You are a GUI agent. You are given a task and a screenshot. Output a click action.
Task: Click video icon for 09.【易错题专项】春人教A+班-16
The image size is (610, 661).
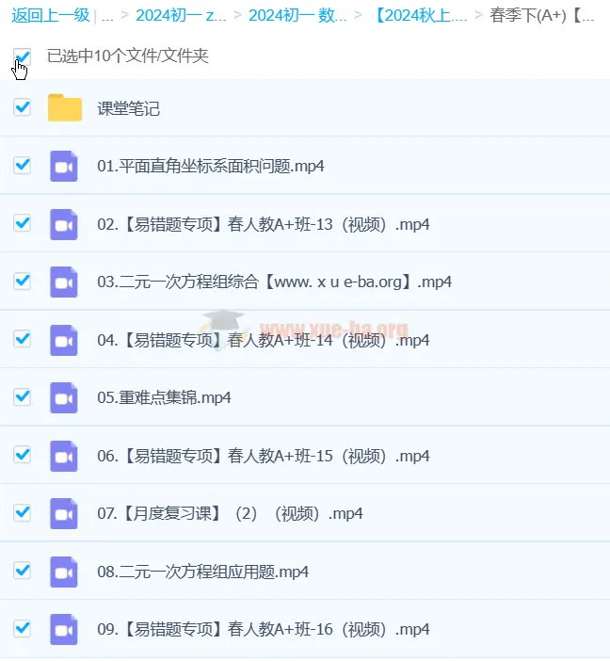coord(64,630)
